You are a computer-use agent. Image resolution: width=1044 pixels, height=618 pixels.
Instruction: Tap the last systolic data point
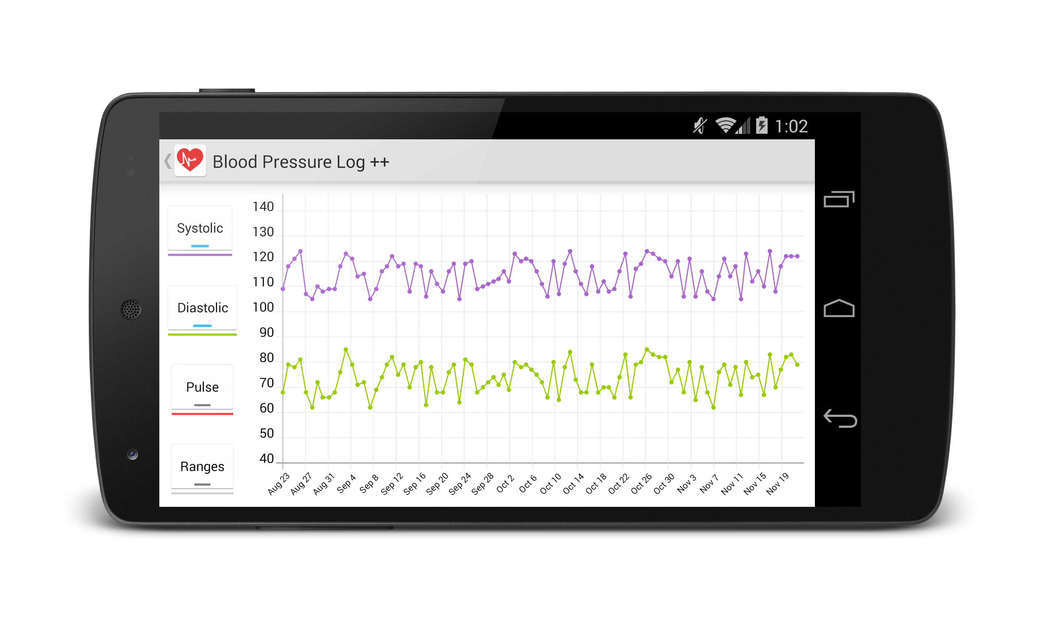click(797, 257)
